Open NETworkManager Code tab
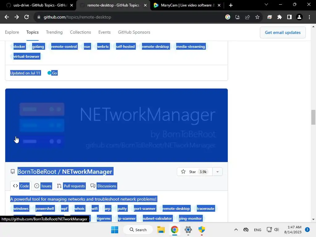 [x=21, y=186]
